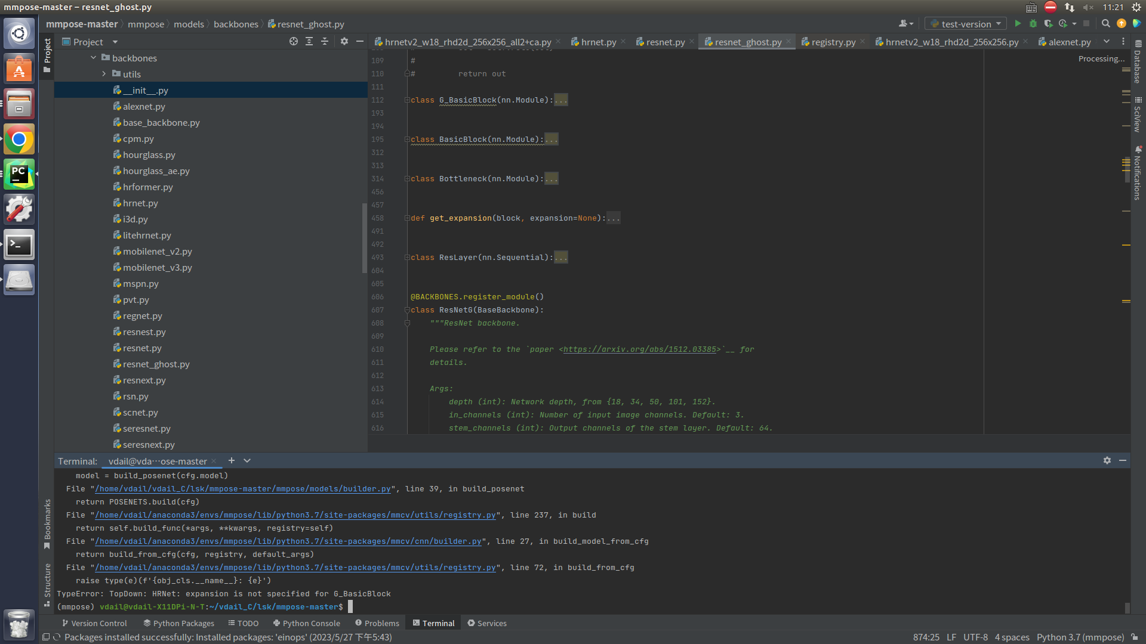Viewport: 1146px width, 644px height.
Task: Collapse All in the Project panel toolbar
Action: pyautogui.click(x=324, y=41)
